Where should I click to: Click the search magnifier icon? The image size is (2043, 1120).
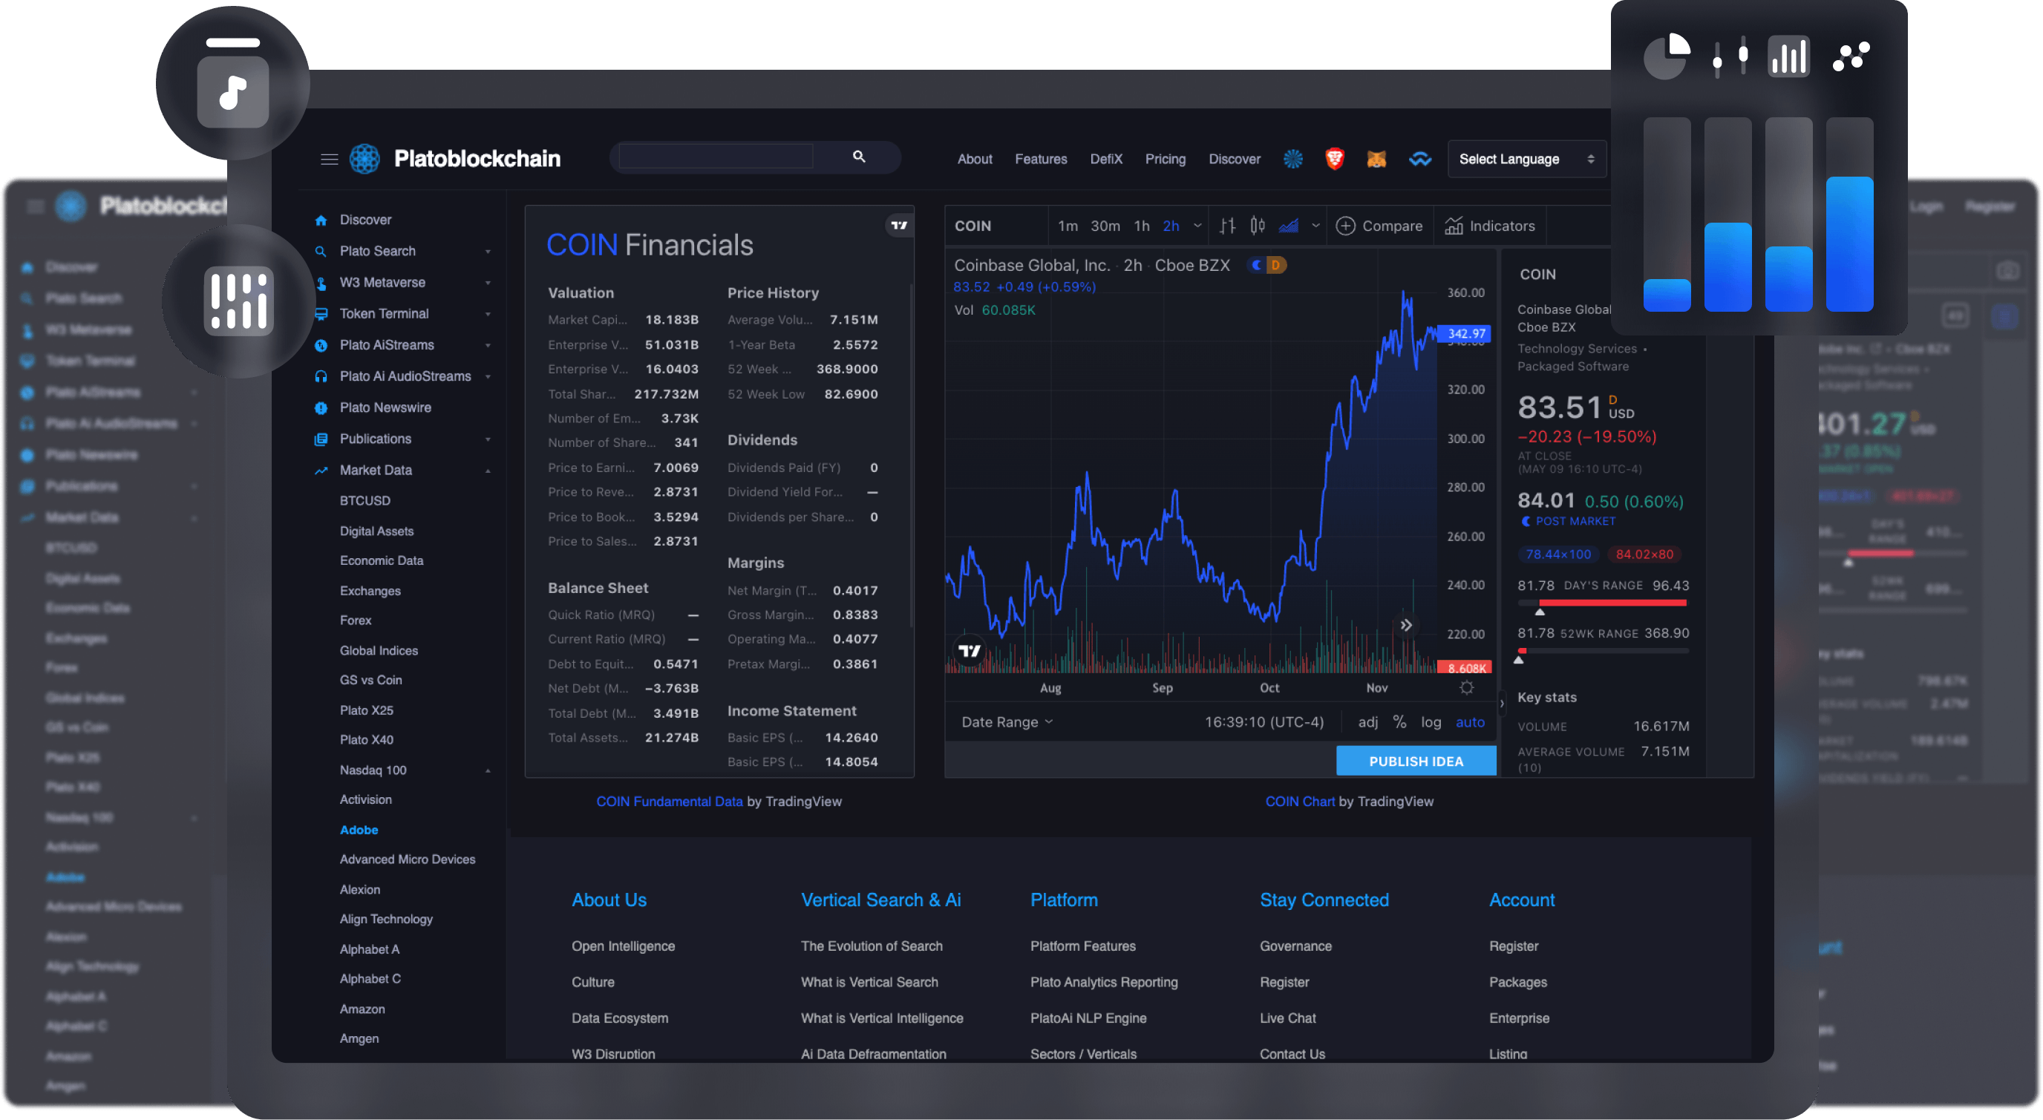[859, 157]
